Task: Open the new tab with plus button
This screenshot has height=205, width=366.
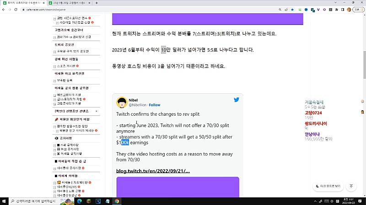Action: coord(96,3)
